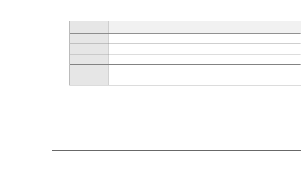This screenshot has height=170, width=301.
Task: Click the fourth body row's wide white cell
Action: (x=202, y=70)
